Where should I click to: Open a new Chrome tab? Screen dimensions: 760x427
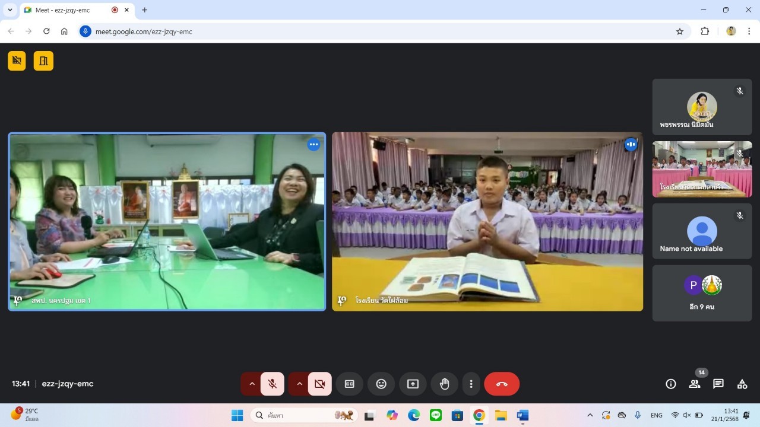[144, 10]
